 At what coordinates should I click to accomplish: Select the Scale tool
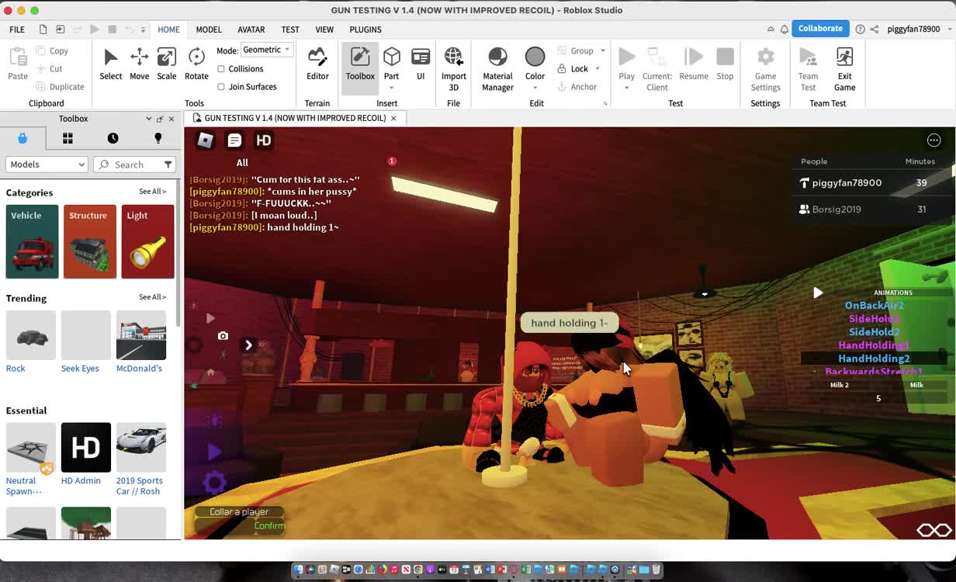click(166, 64)
